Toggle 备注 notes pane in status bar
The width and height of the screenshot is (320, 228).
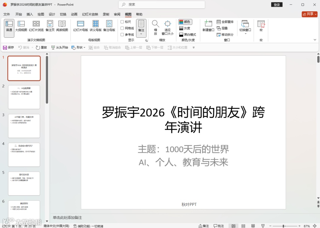click(x=204, y=226)
